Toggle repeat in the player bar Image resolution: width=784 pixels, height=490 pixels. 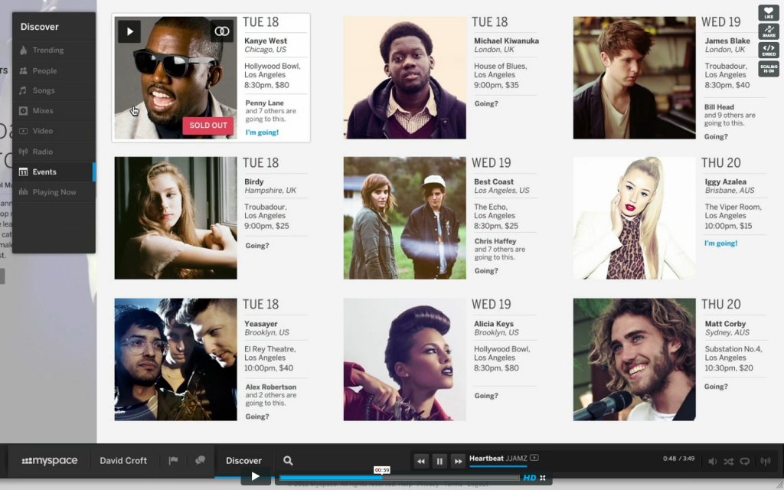point(744,462)
